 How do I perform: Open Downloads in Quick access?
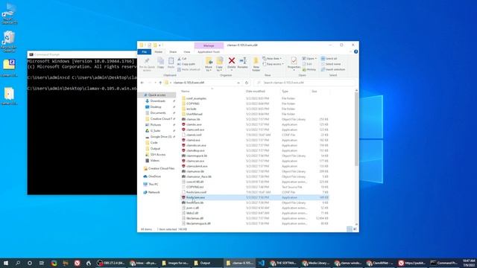157,101
